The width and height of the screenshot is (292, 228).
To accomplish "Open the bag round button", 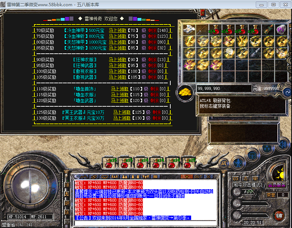I will 252,155.
